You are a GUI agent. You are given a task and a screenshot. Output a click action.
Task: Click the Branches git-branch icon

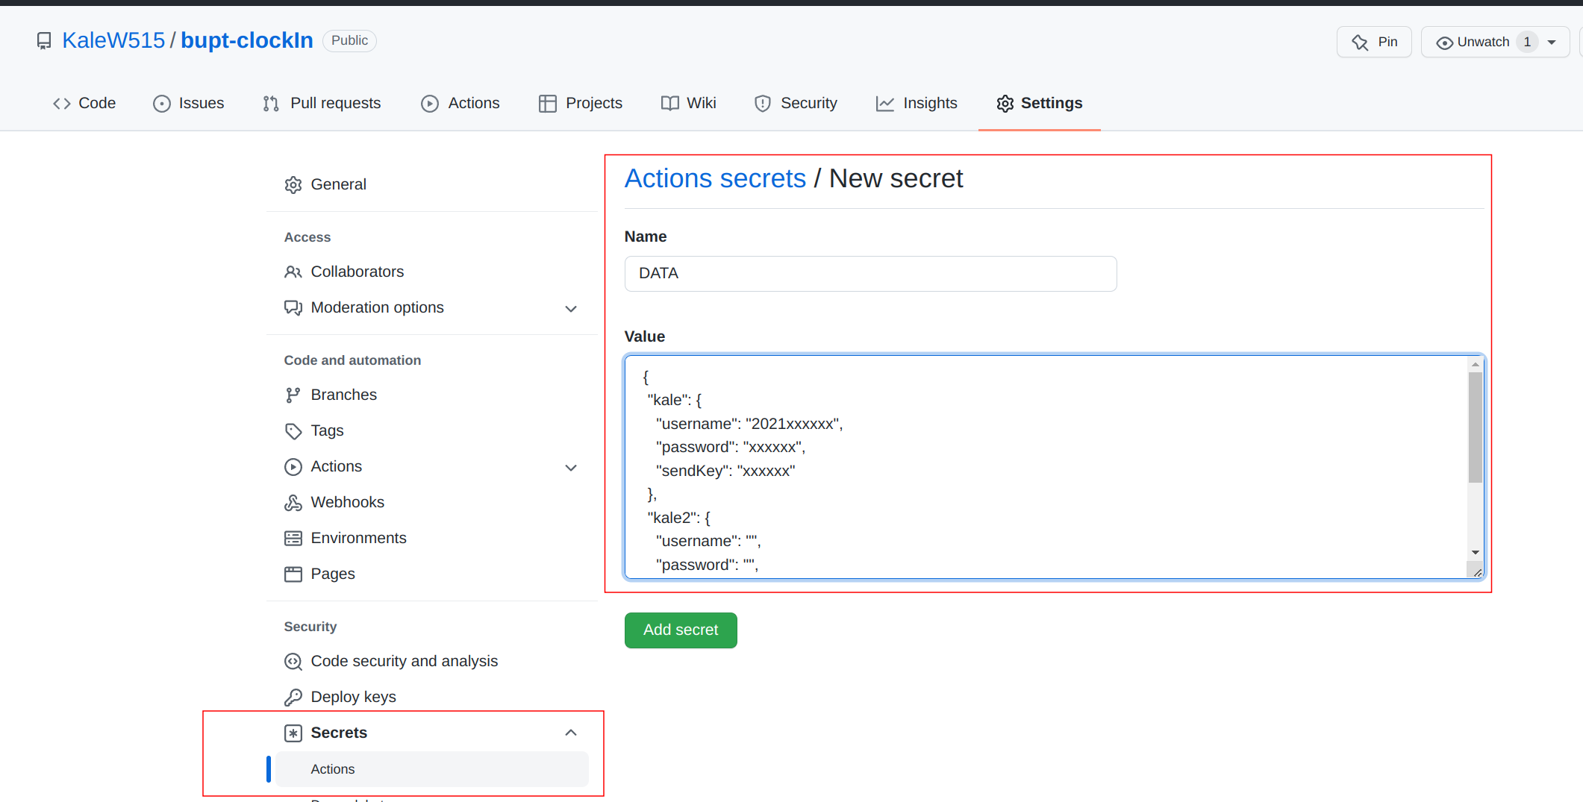(293, 395)
